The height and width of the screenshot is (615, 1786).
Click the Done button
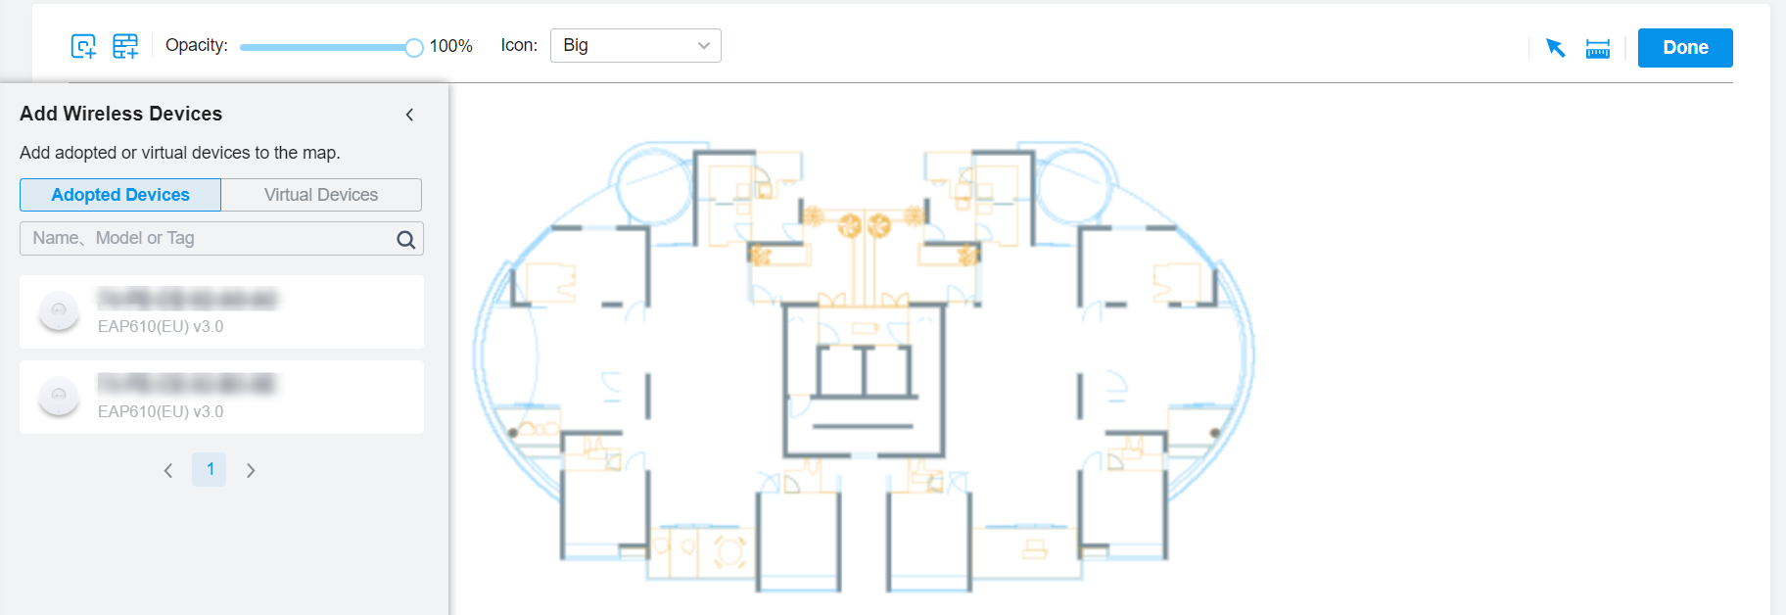[x=1684, y=48]
